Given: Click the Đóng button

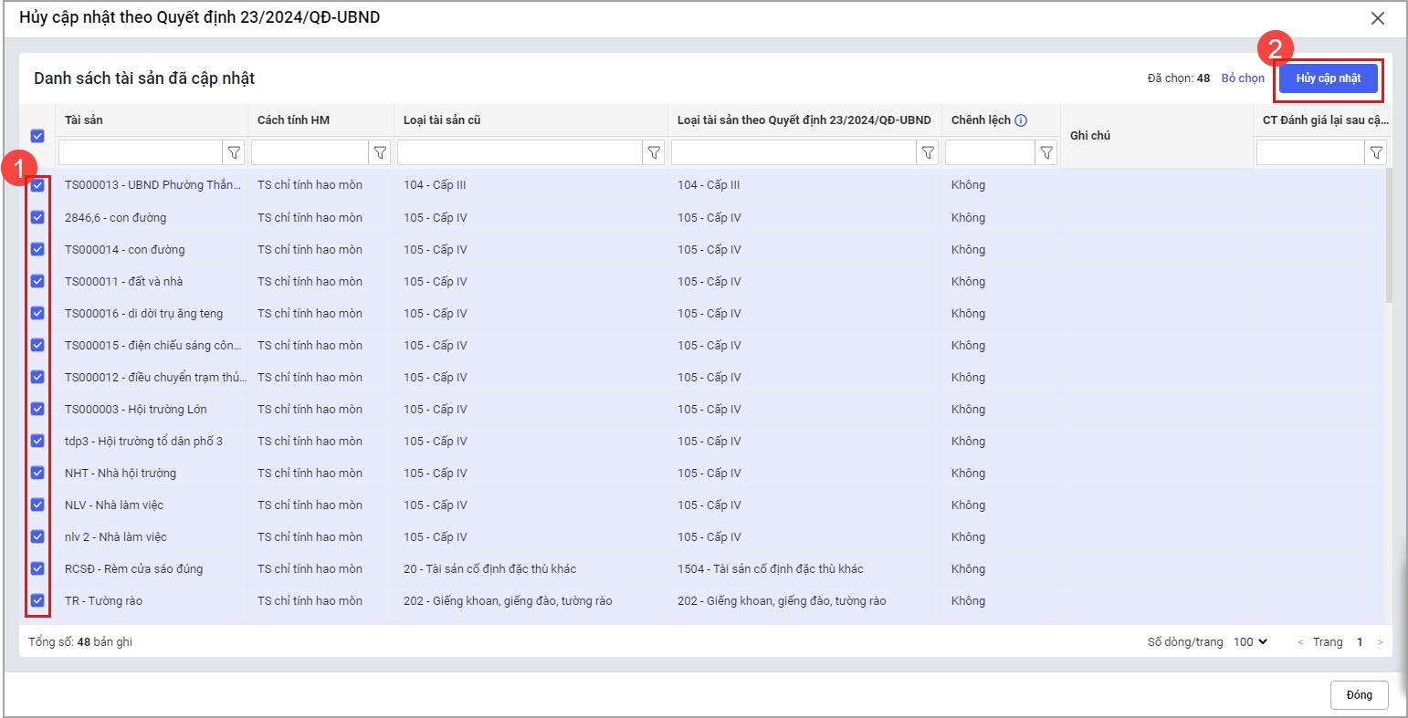Looking at the screenshot, I should click(1359, 694).
